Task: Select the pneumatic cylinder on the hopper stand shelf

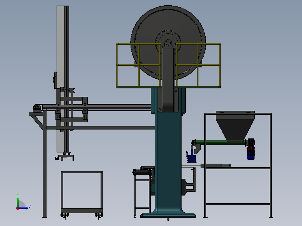Action: (215, 165)
